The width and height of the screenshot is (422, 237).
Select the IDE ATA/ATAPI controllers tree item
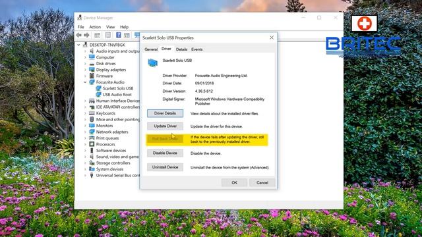118,107
